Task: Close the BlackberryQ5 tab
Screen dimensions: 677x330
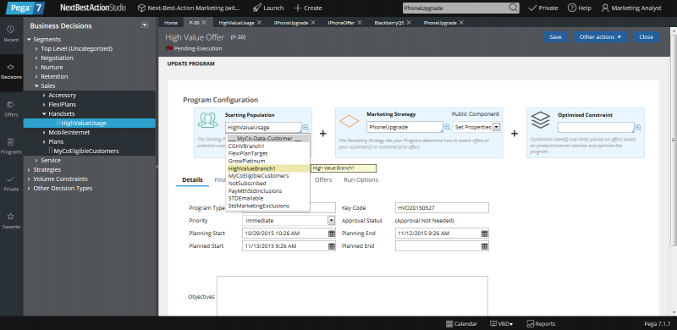Action: tap(409, 23)
